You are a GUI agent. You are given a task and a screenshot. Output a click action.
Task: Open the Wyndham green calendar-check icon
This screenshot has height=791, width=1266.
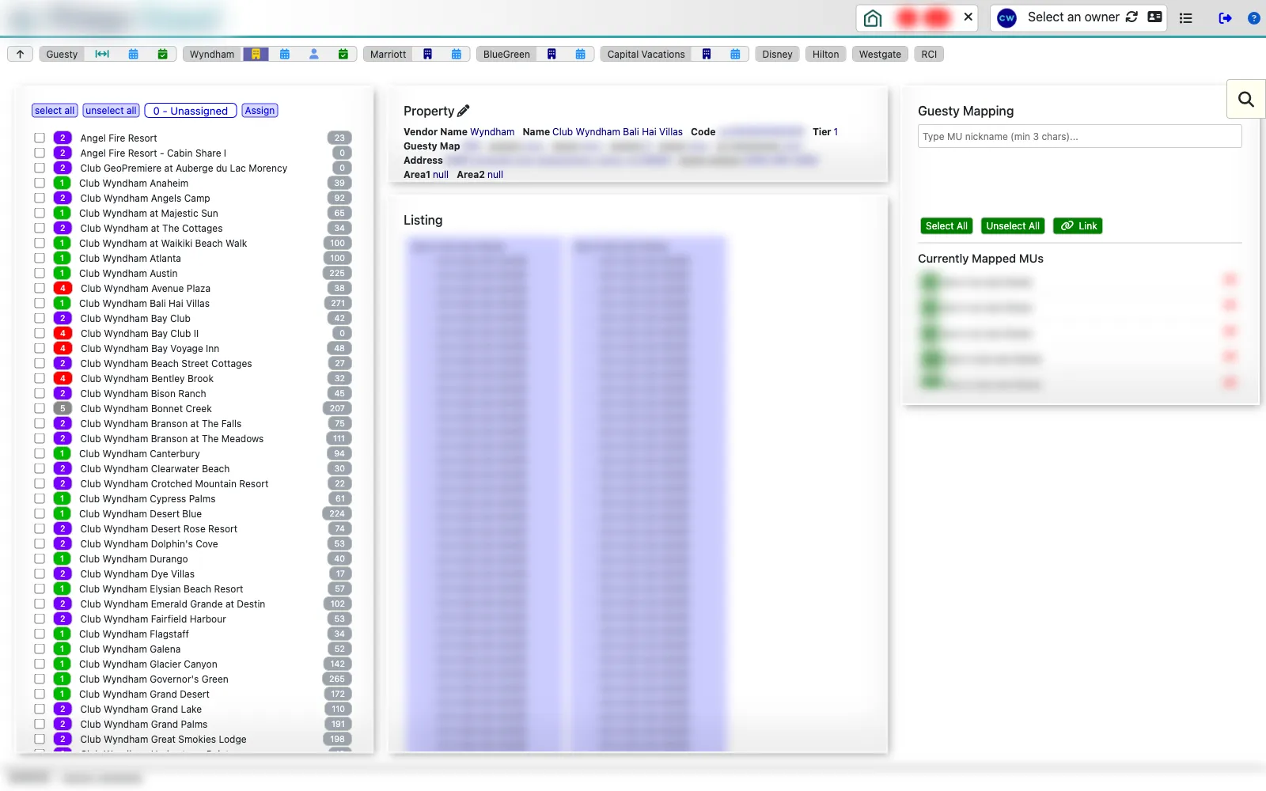coord(343,54)
